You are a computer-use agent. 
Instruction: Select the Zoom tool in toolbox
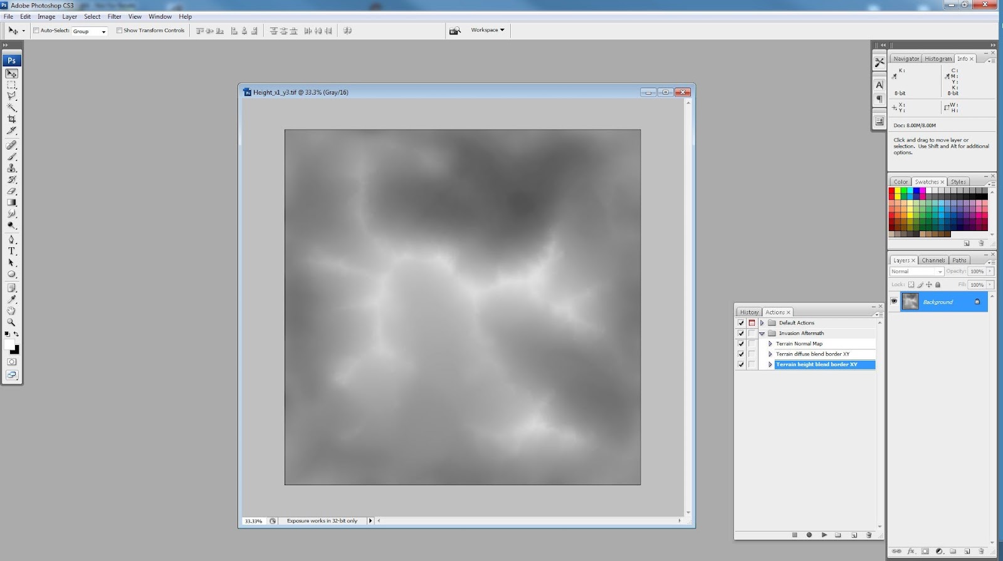(11, 322)
